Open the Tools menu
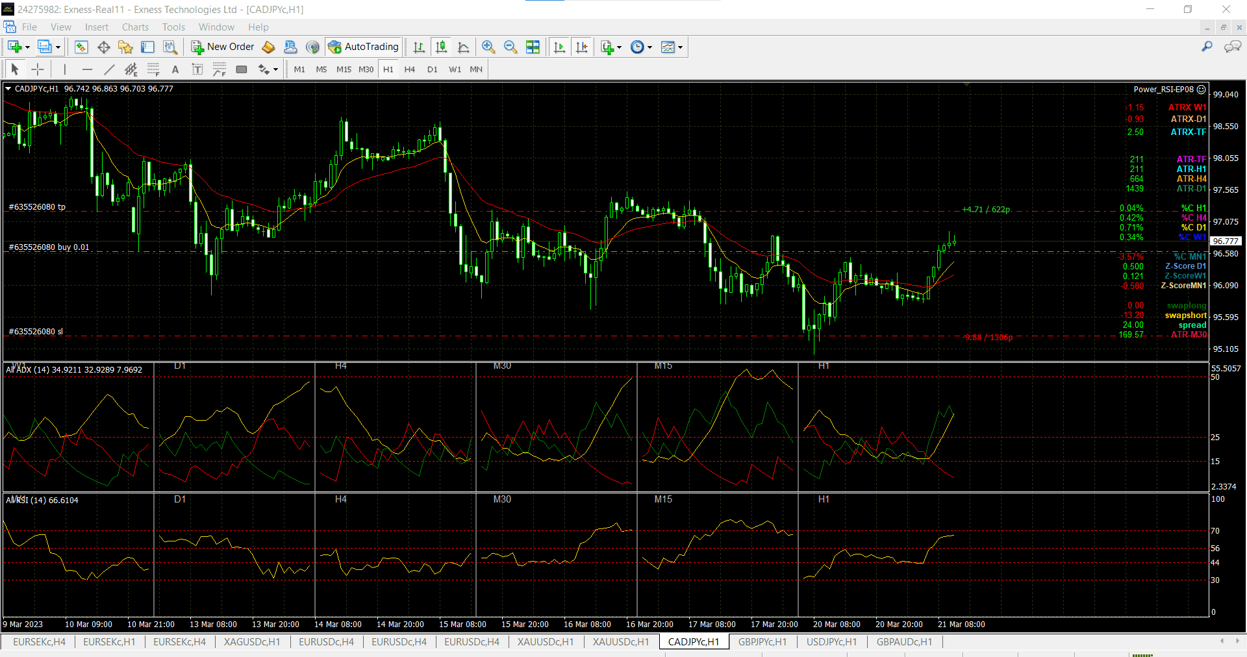This screenshot has height=657, width=1247. (x=173, y=27)
